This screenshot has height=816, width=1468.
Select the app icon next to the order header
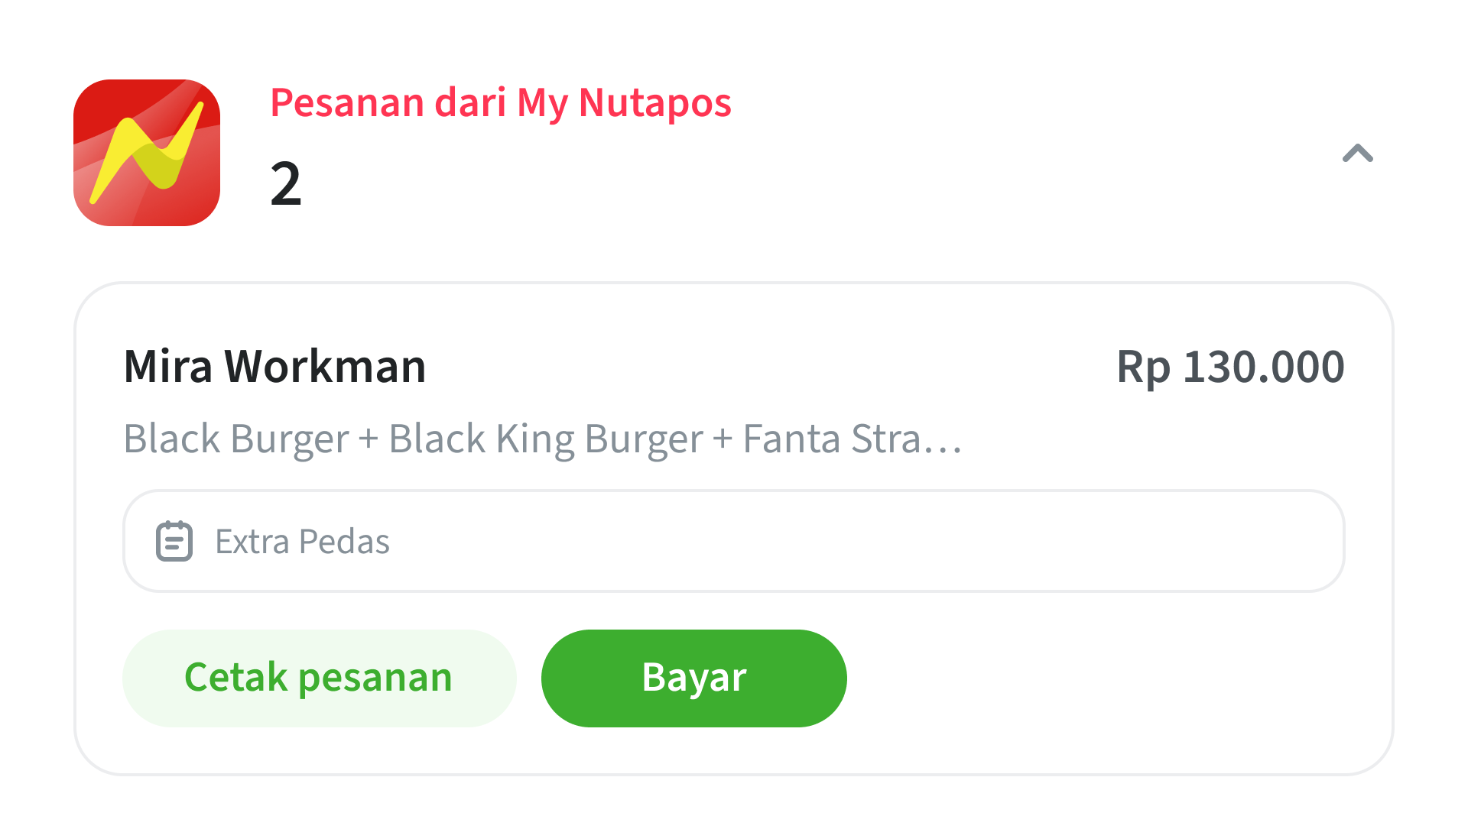pyautogui.click(x=147, y=153)
